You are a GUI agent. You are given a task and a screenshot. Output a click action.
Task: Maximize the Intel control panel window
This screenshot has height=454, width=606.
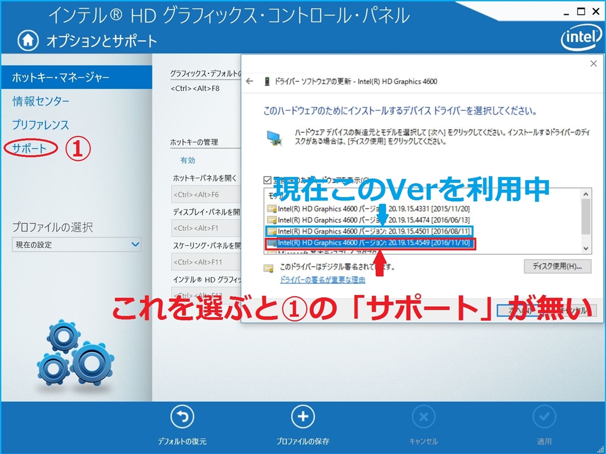click(x=581, y=12)
